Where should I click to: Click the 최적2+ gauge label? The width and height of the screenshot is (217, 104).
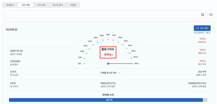[134, 51]
